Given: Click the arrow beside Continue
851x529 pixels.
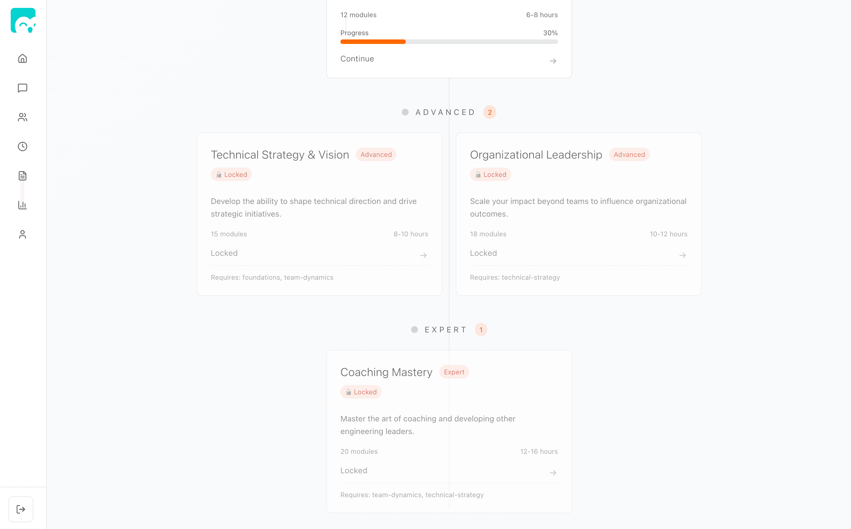Looking at the screenshot, I should [552, 61].
